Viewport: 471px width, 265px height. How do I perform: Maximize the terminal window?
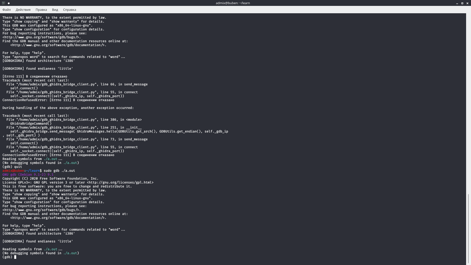462,3
